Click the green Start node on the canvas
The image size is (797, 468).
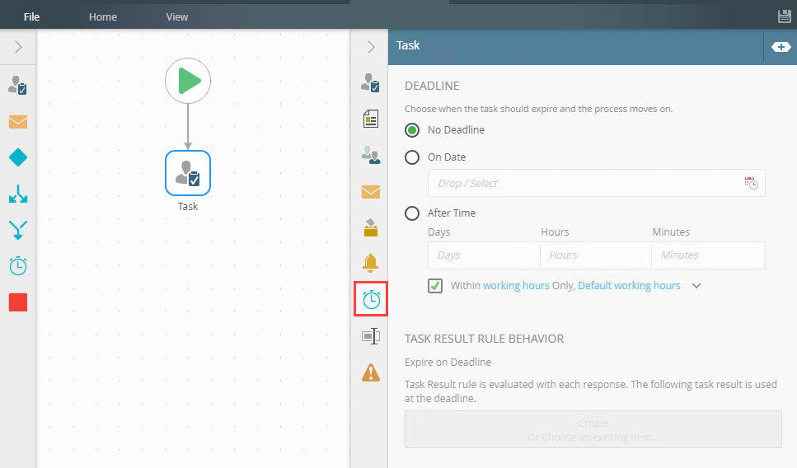(188, 81)
